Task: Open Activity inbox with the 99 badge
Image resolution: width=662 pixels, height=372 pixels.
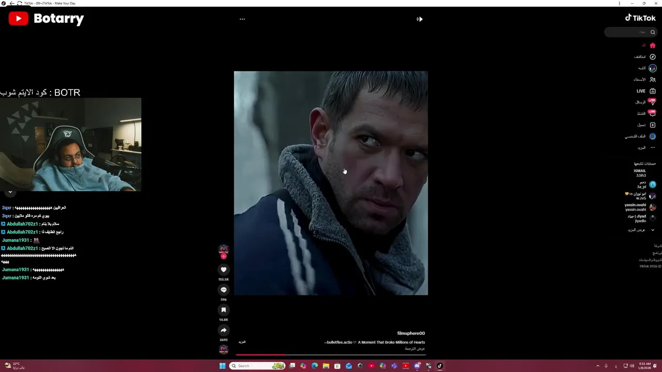Action: tap(652, 113)
